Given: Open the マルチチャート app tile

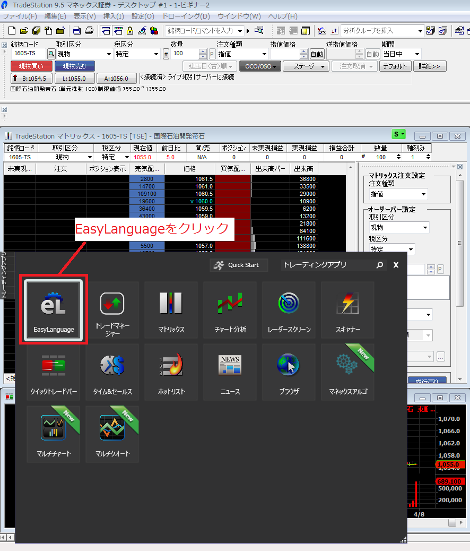Looking at the screenshot, I should (54, 434).
